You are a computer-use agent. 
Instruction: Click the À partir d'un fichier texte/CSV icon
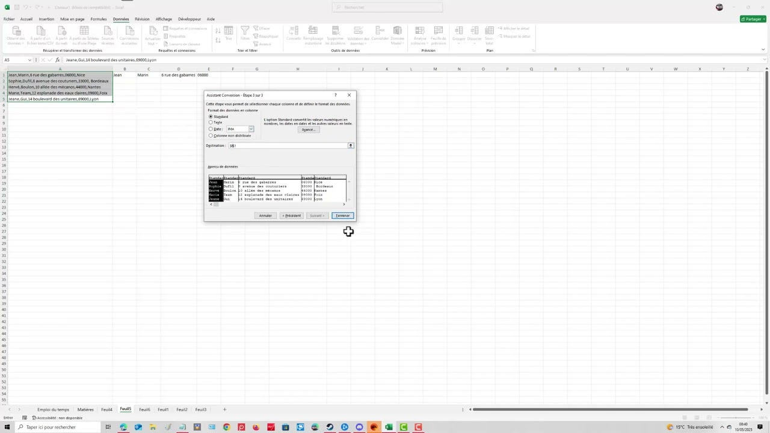coord(40,35)
